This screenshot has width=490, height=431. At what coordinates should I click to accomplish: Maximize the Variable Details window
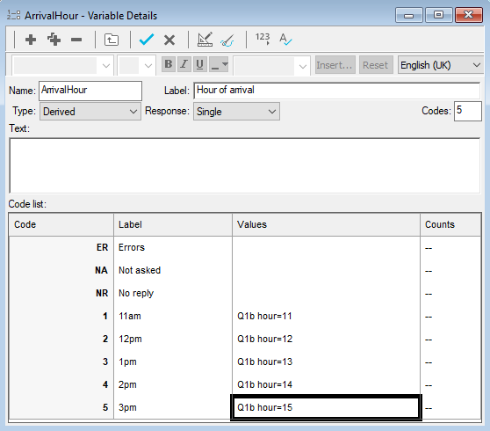click(438, 15)
